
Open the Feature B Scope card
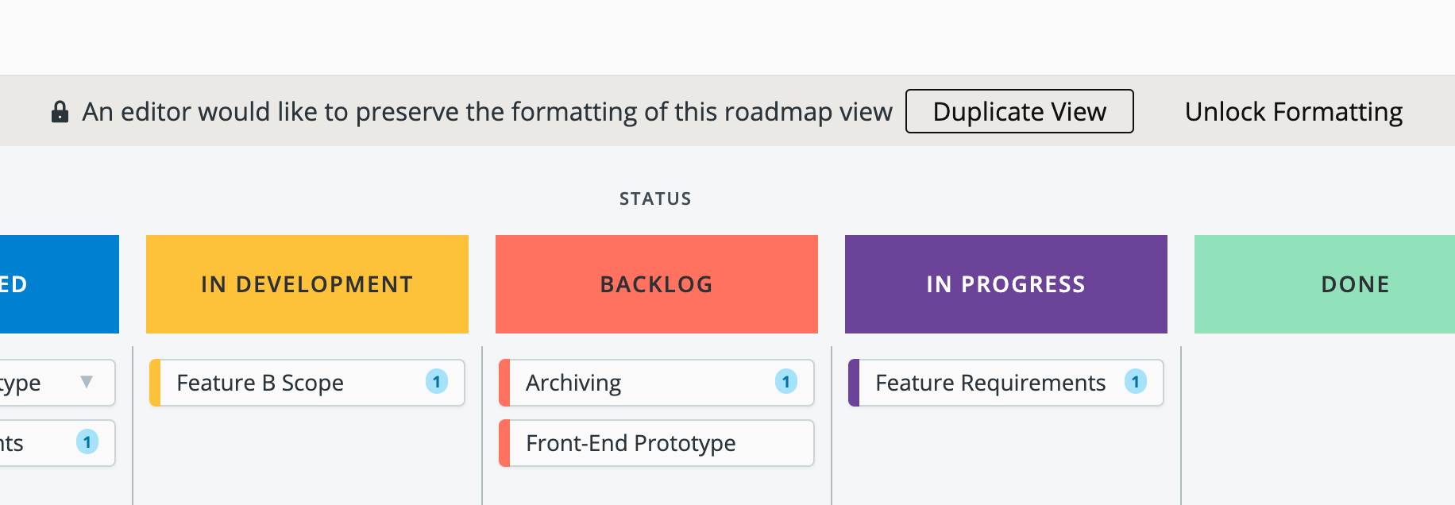coord(307,383)
